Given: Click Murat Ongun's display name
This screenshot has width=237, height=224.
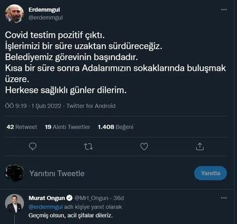Looking at the screenshot, I should (x=47, y=198).
